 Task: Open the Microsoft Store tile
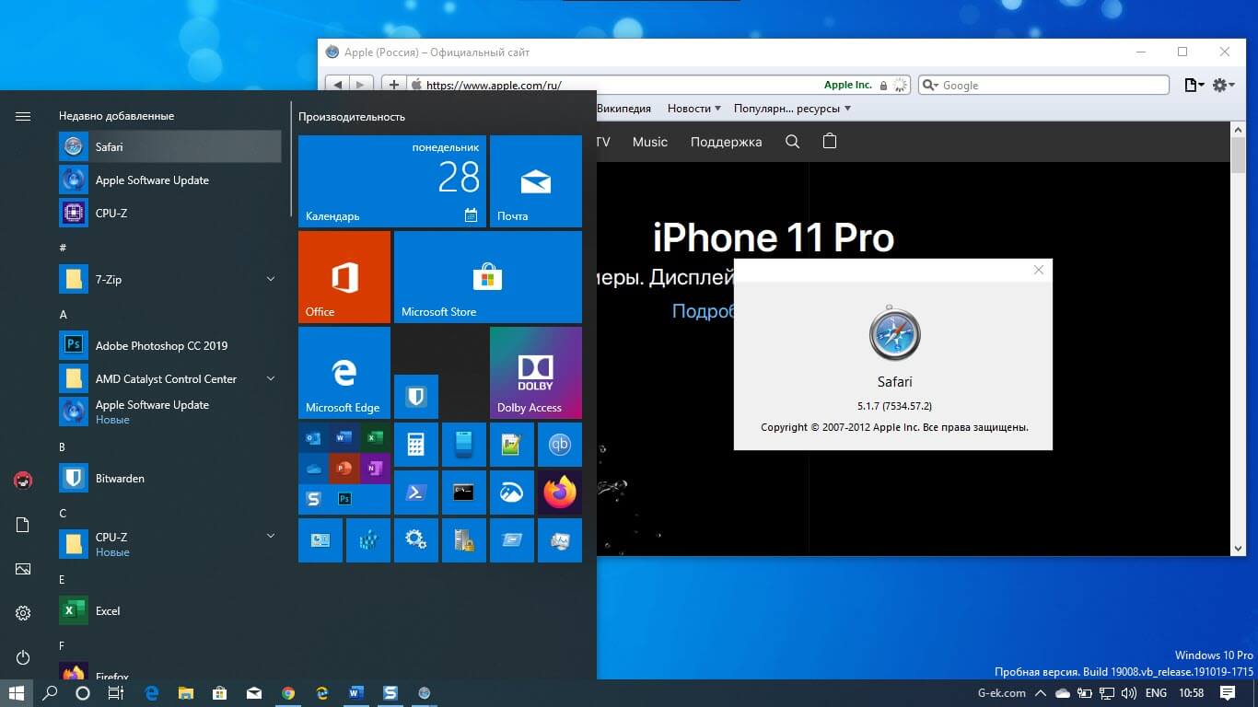(x=488, y=277)
